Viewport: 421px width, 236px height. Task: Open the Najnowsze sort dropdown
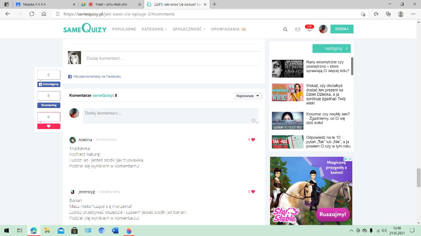pyautogui.click(x=248, y=96)
